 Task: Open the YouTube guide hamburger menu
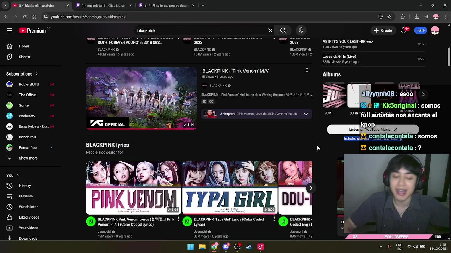(10, 31)
